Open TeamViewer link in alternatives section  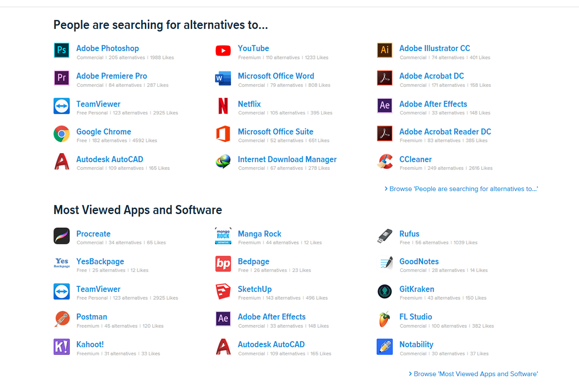click(98, 104)
